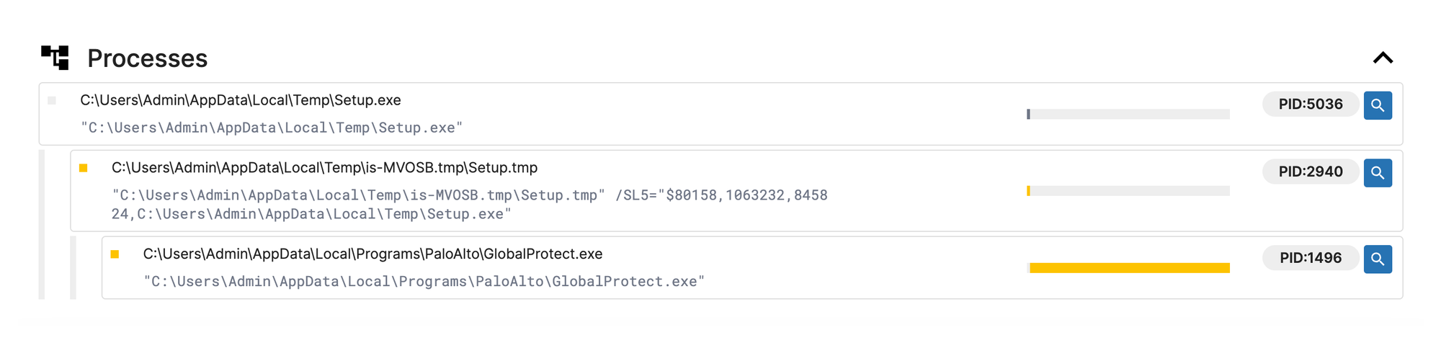1441x343 pixels.
Task: Click the activity bar for Setup.exe
Action: [1128, 114]
